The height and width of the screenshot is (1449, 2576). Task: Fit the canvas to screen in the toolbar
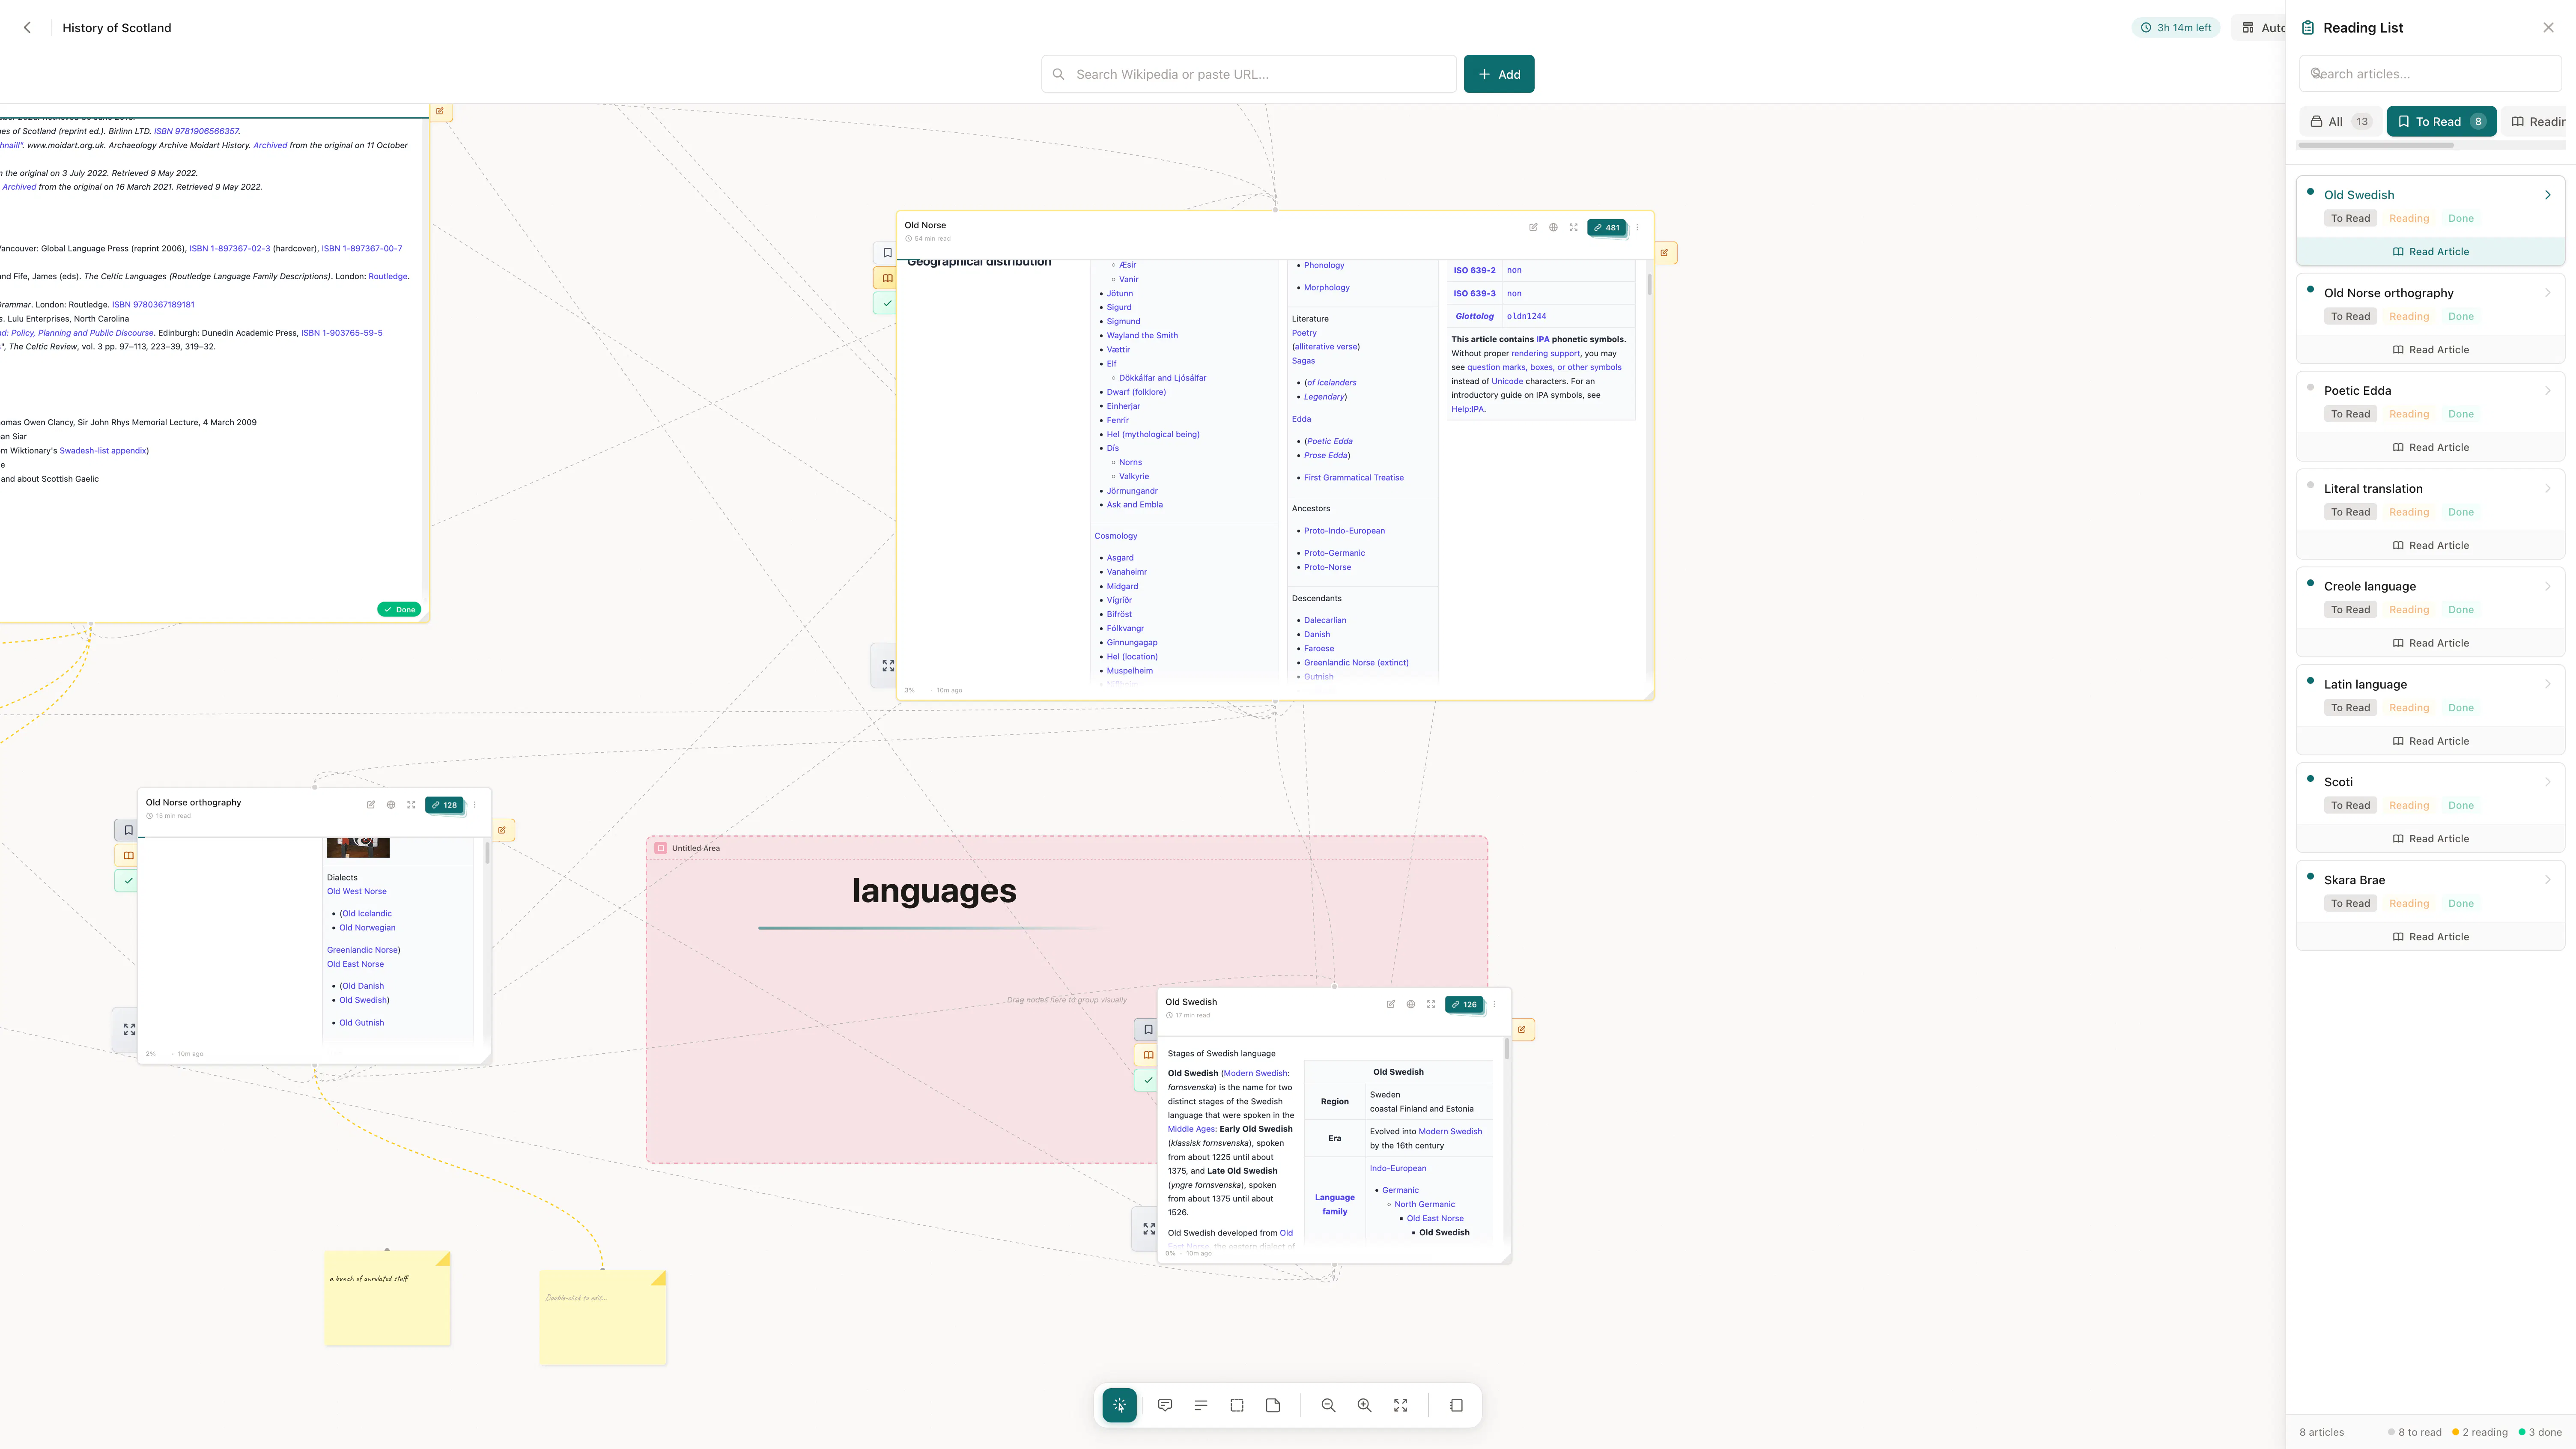[1400, 1405]
